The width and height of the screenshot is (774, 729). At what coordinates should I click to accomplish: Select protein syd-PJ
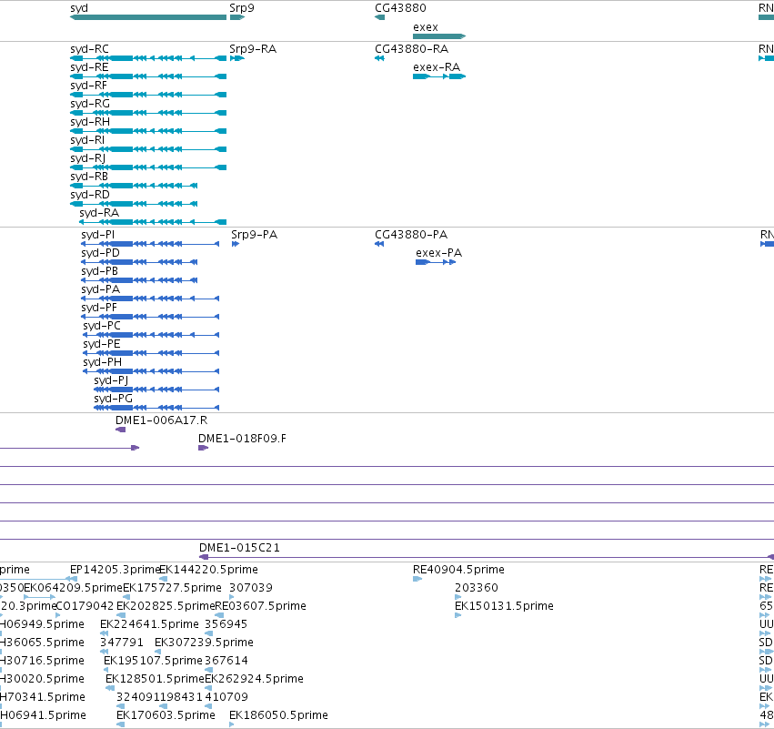[156, 390]
